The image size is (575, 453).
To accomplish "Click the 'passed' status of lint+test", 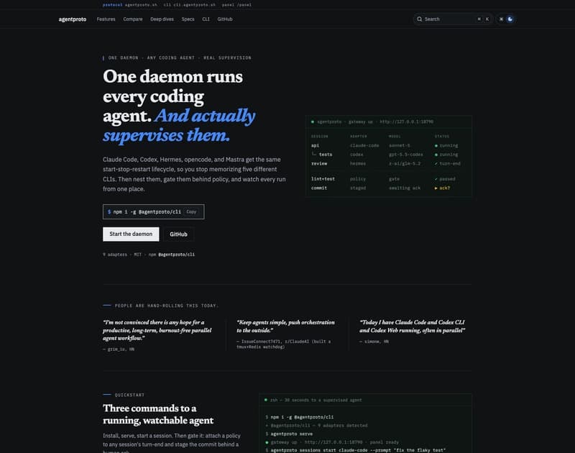I will point(445,179).
